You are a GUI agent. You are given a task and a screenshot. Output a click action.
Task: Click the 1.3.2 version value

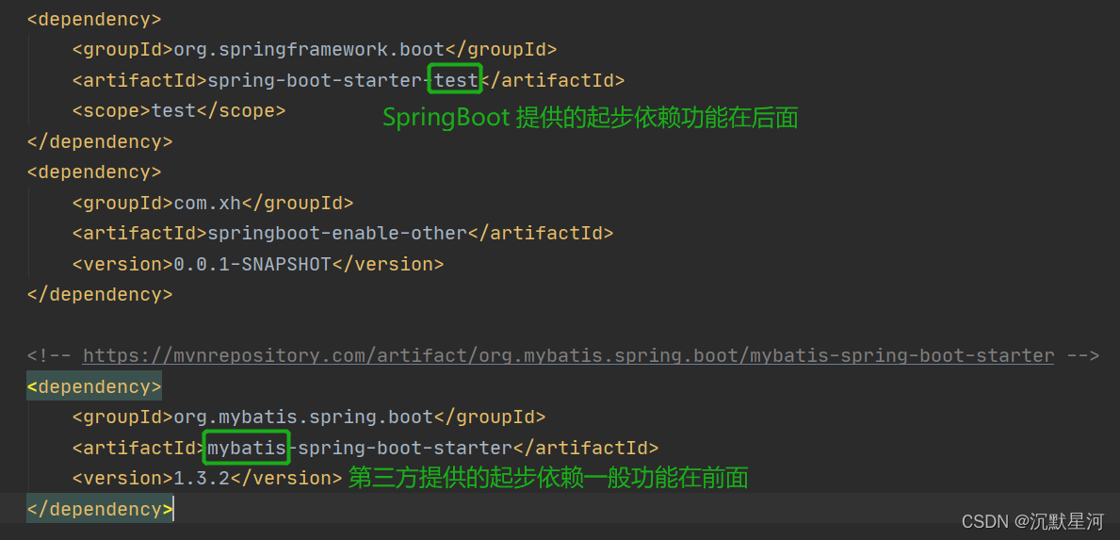coord(202,478)
